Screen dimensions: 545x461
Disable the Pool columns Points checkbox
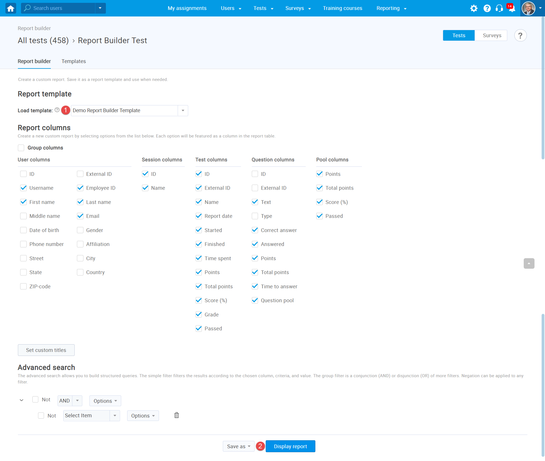pos(319,174)
